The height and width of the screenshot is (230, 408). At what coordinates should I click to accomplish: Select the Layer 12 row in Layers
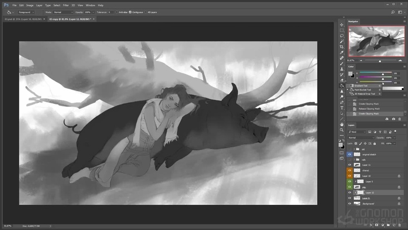[x=376, y=193]
